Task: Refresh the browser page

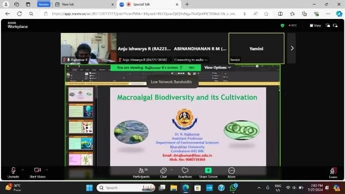Action: click(x=19, y=13)
